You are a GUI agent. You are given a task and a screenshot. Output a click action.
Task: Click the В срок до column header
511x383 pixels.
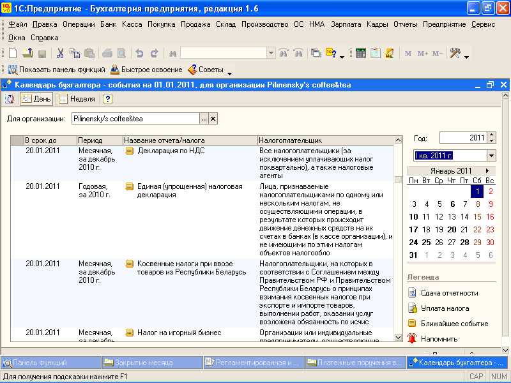[50, 140]
